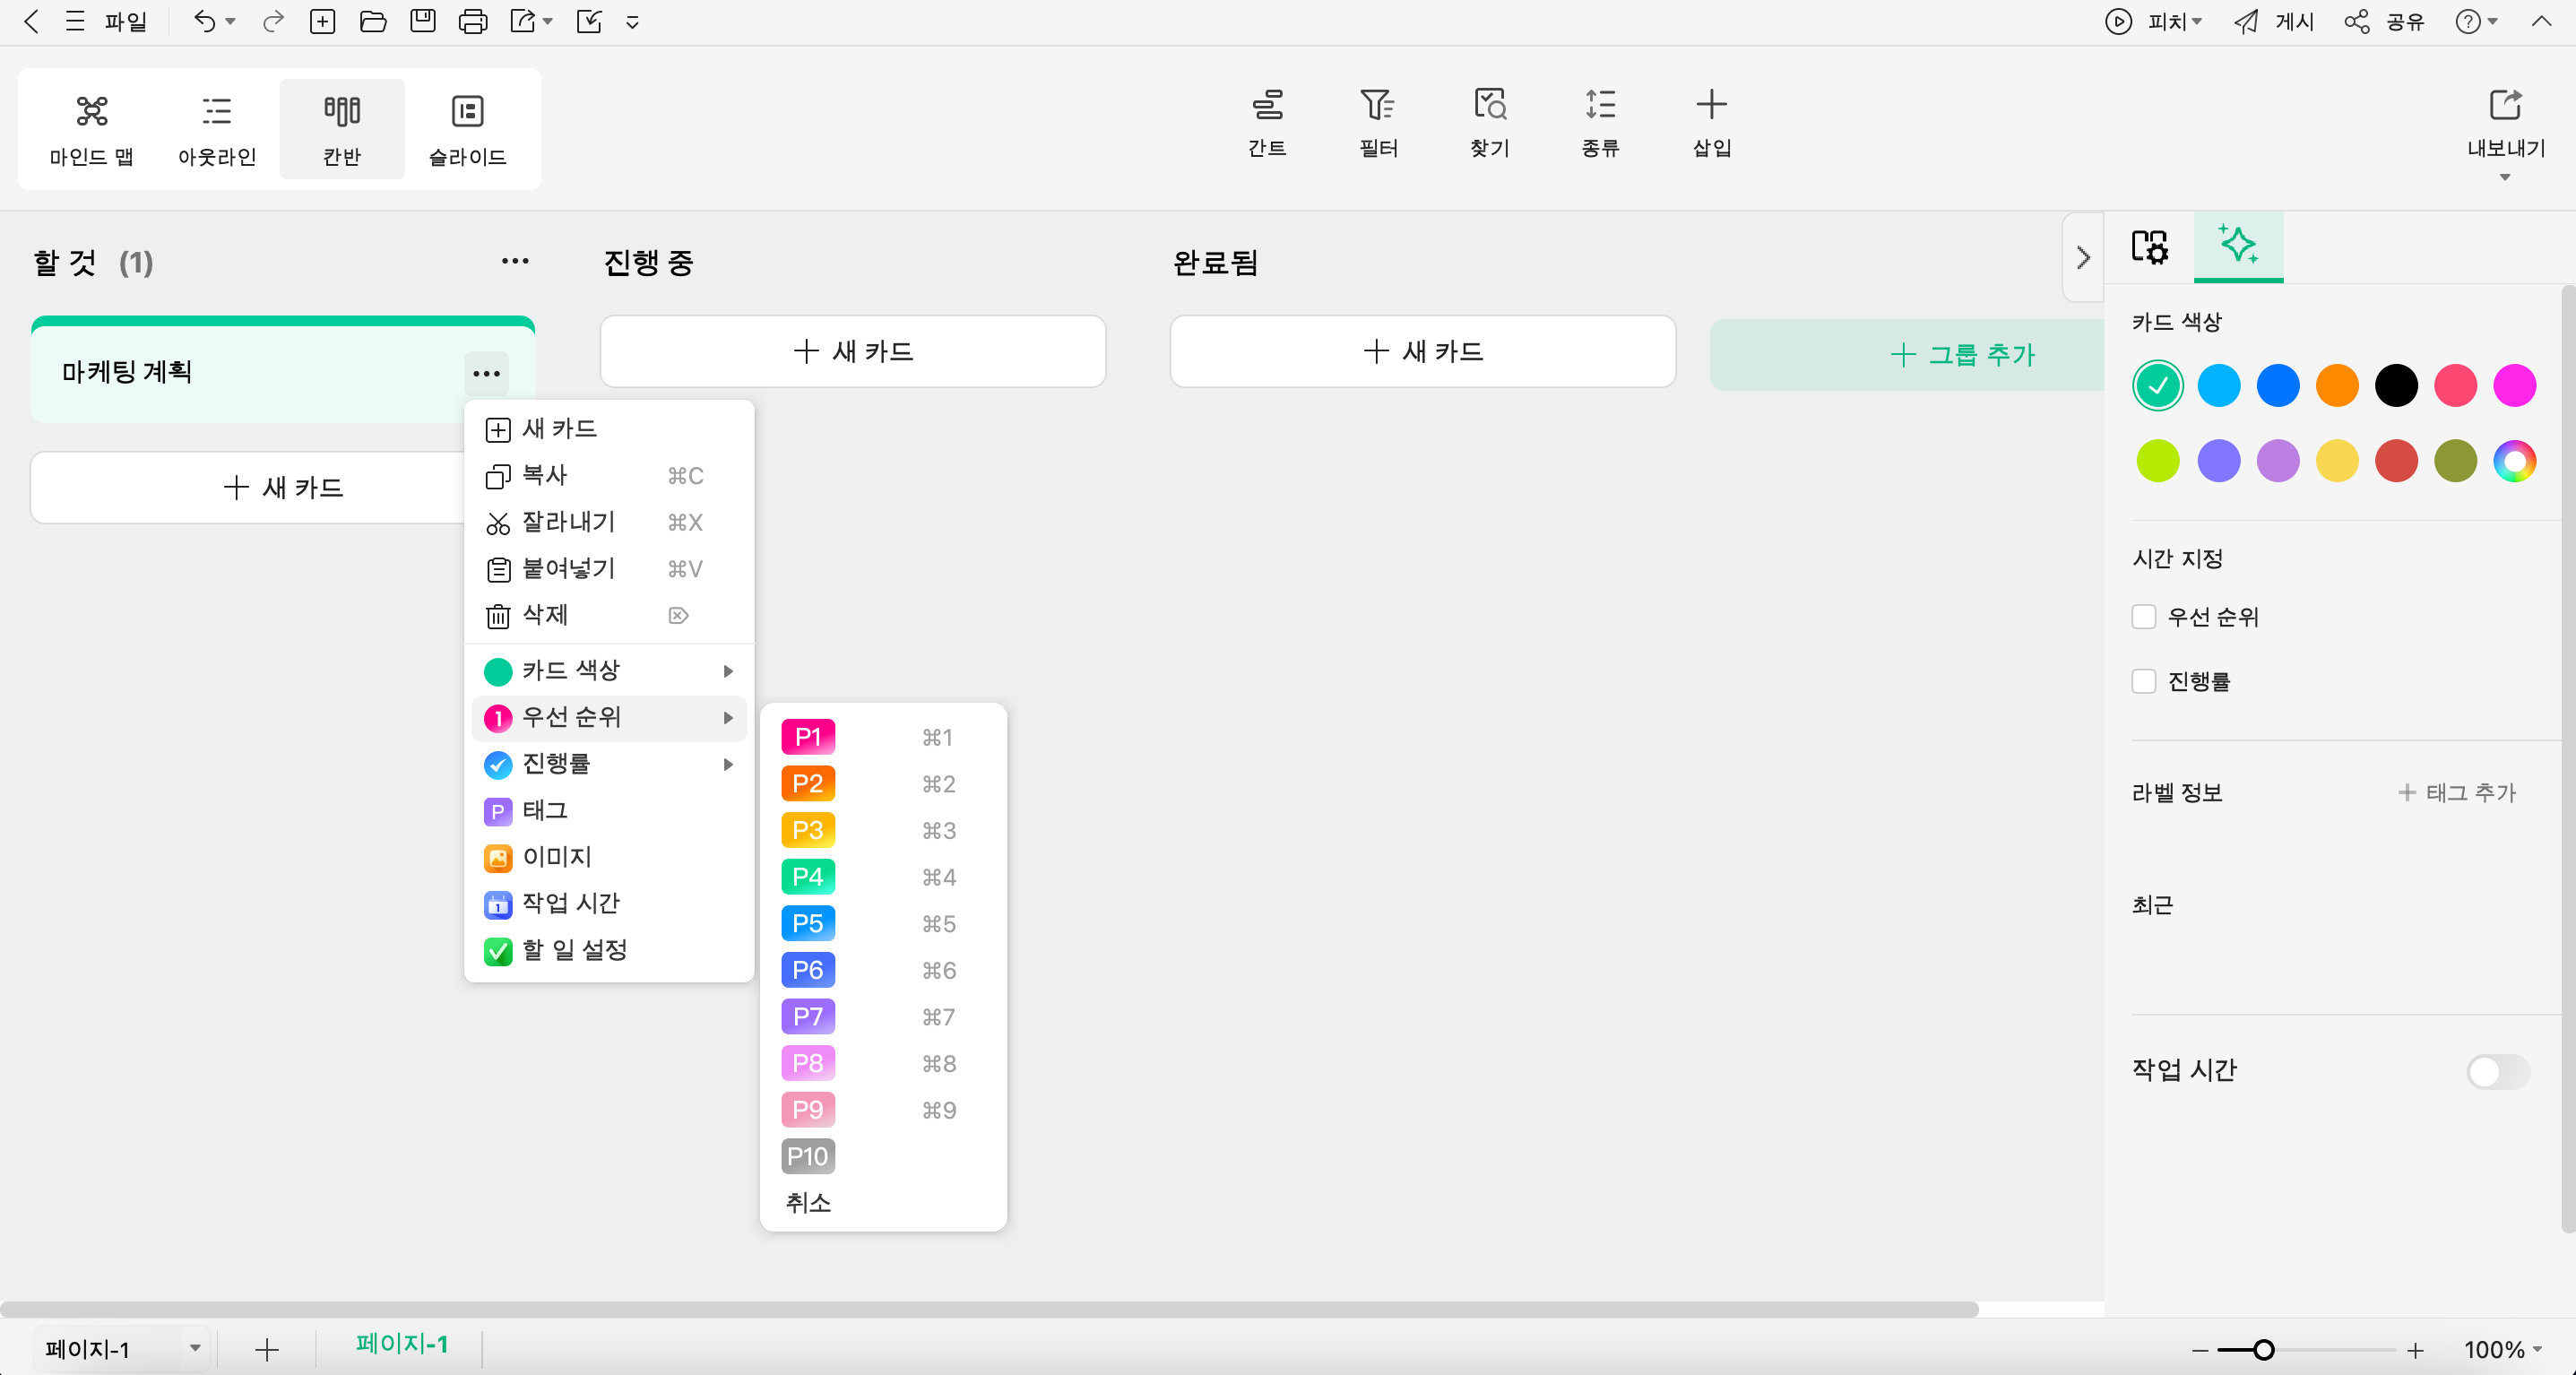
Task: Expand the 카드 색상 submenu
Action: tap(608, 671)
